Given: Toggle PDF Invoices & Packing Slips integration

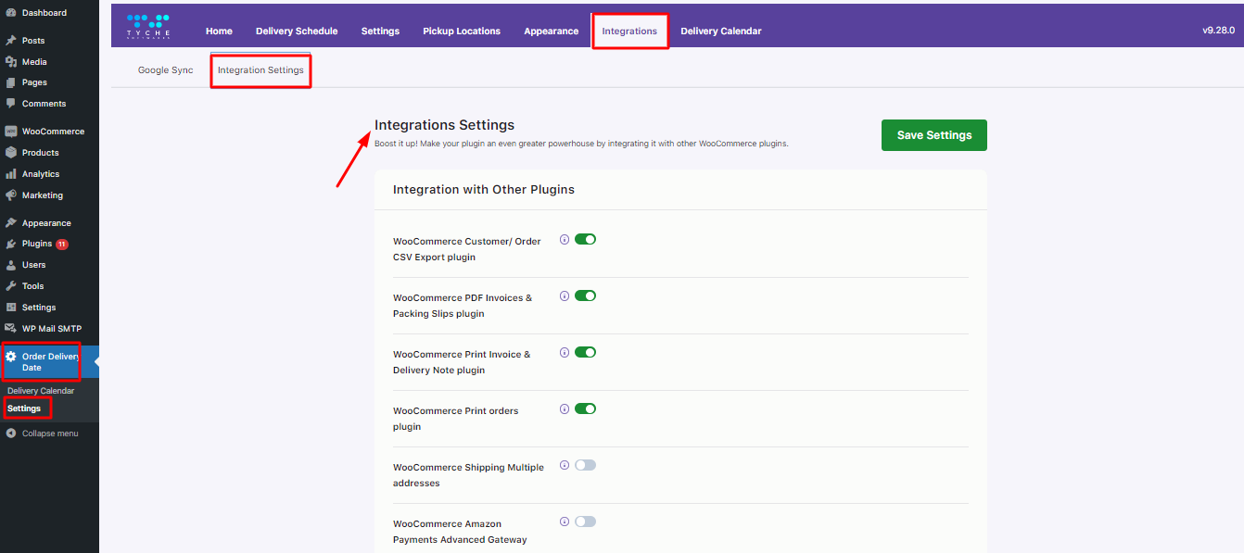Looking at the screenshot, I should (x=585, y=295).
